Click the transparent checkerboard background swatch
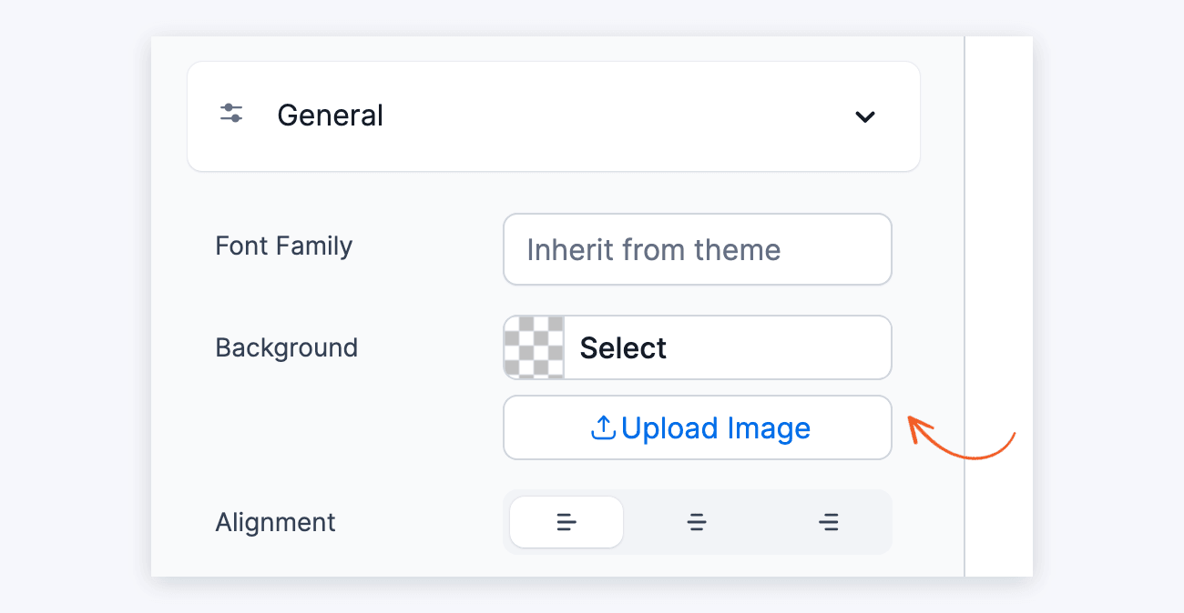 pyautogui.click(x=535, y=347)
